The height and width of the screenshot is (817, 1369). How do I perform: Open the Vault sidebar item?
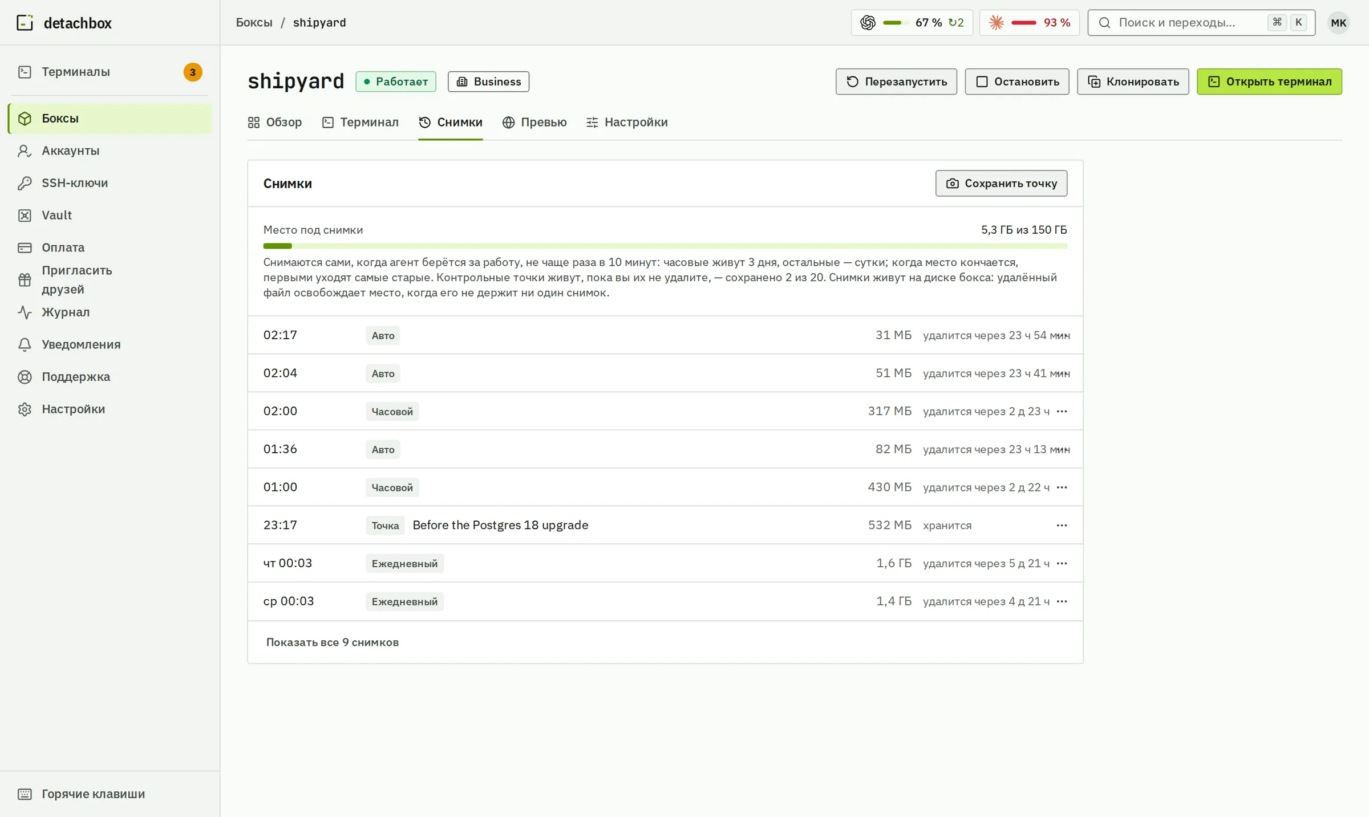pos(110,216)
